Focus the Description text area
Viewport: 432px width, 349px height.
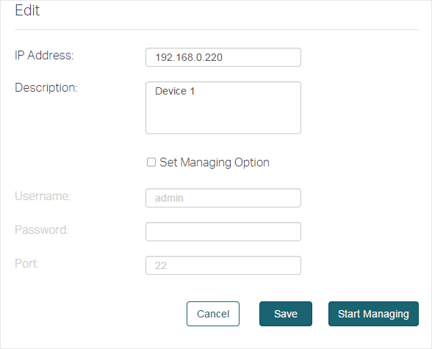(x=223, y=108)
